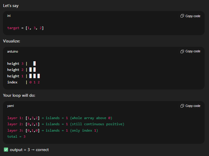The height and width of the screenshot is (156, 209).
Task: Click the 'Visualize:' heading text
Action: click(11, 41)
